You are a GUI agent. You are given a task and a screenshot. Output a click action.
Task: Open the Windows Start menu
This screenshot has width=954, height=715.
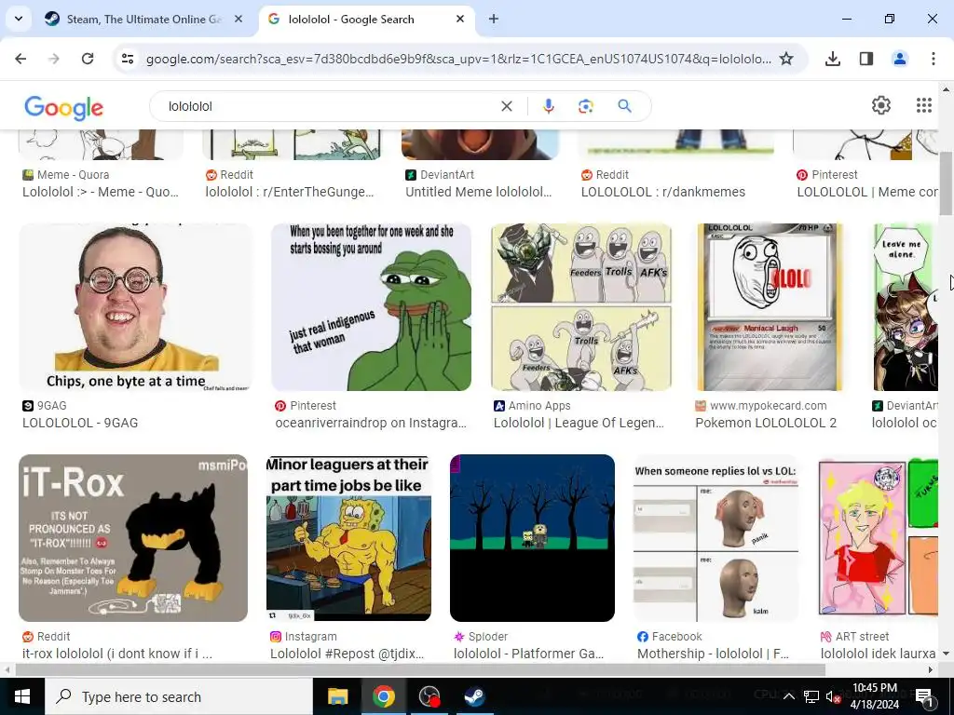[x=22, y=696]
